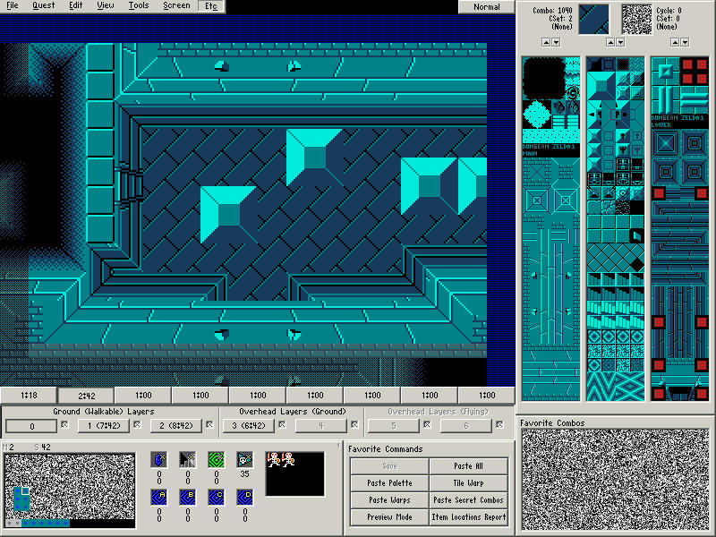Viewport: 716px width, 537px height.
Task: Select the cyan dotted diamond combo
Action: click(536, 115)
